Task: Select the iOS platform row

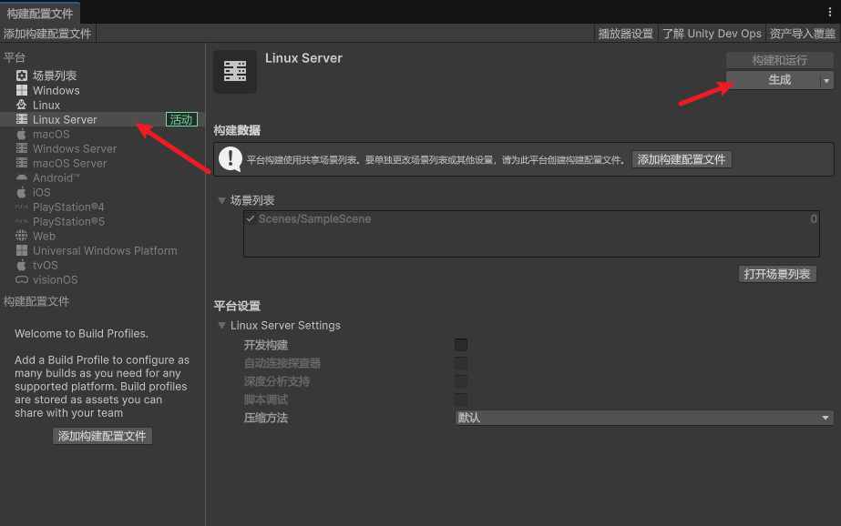Action: pos(102,192)
